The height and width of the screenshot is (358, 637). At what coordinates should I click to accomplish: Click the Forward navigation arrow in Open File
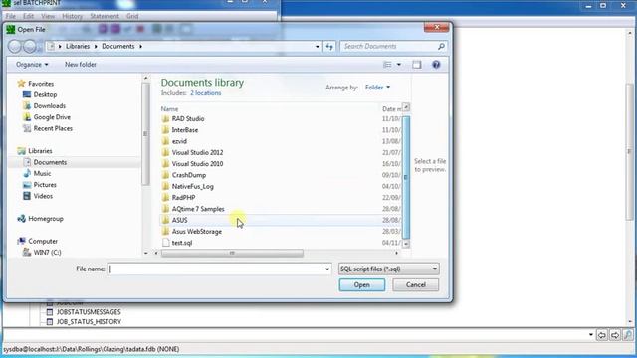pos(30,47)
